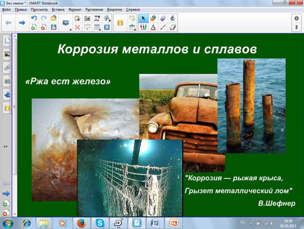Open the Response sidebar tab
The height and width of the screenshot is (229, 304).
(7, 108)
